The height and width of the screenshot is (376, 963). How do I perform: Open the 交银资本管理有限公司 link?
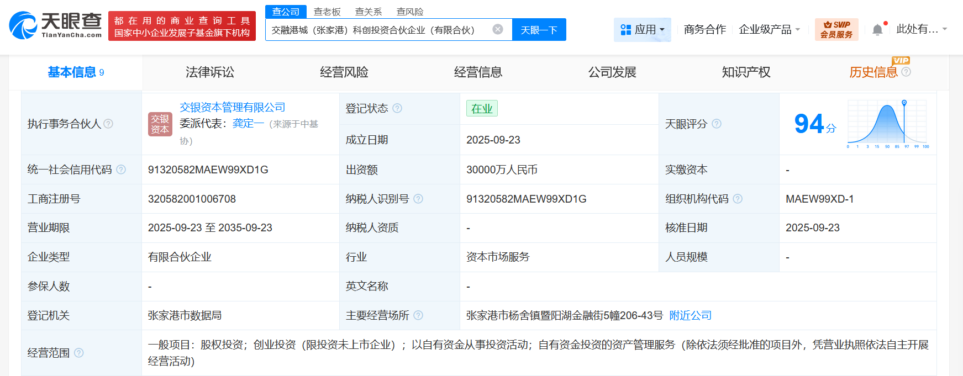click(x=233, y=107)
